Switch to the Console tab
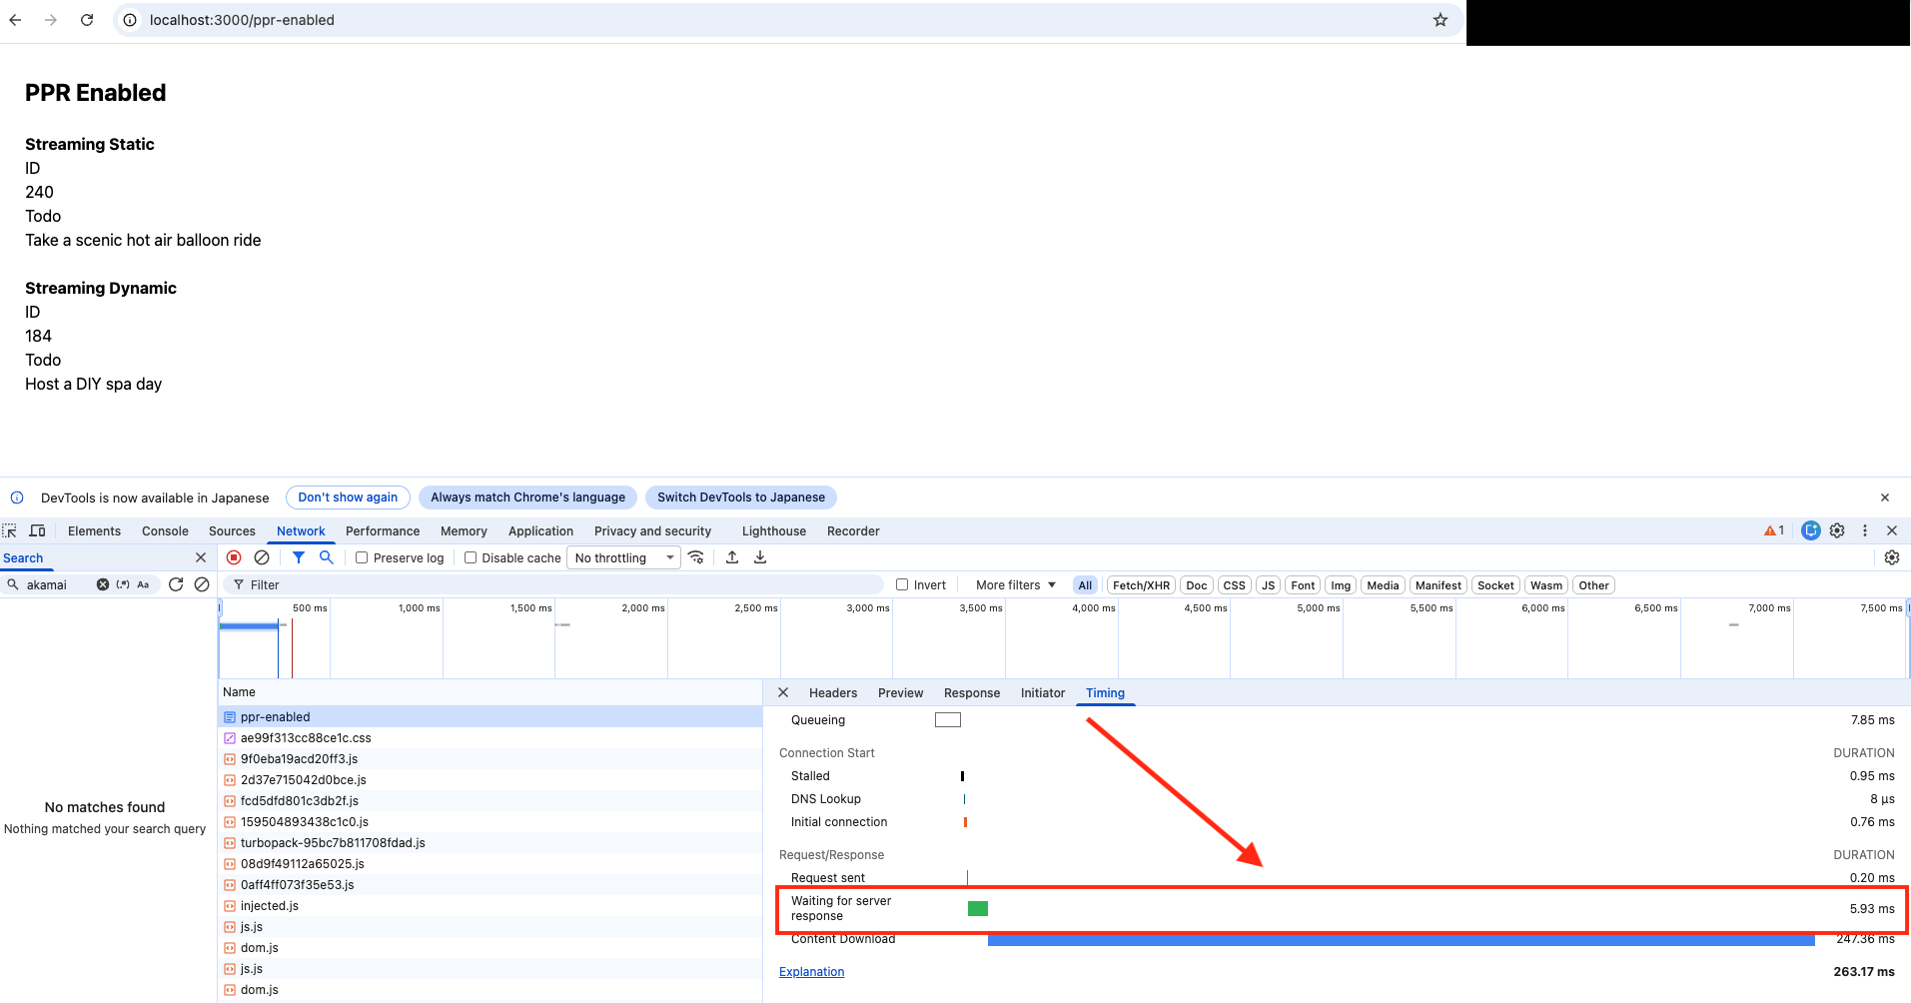The height and width of the screenshot is (1003, 1911). (x=165, y=531)
